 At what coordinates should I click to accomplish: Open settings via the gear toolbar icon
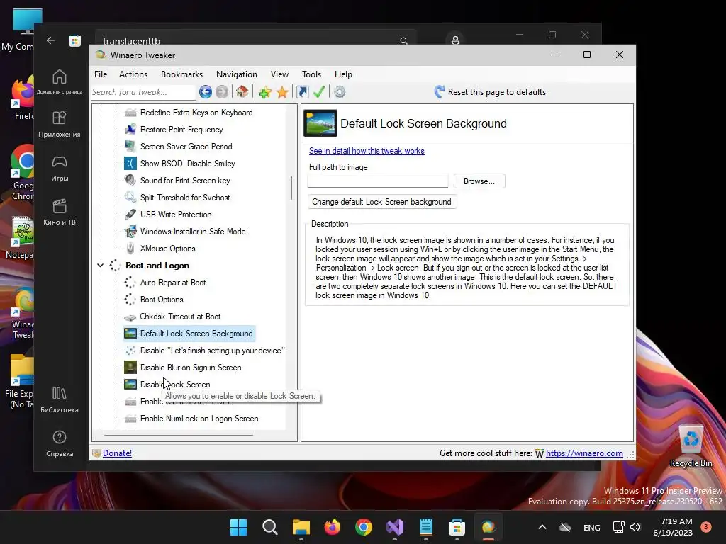tap(340, 92)
